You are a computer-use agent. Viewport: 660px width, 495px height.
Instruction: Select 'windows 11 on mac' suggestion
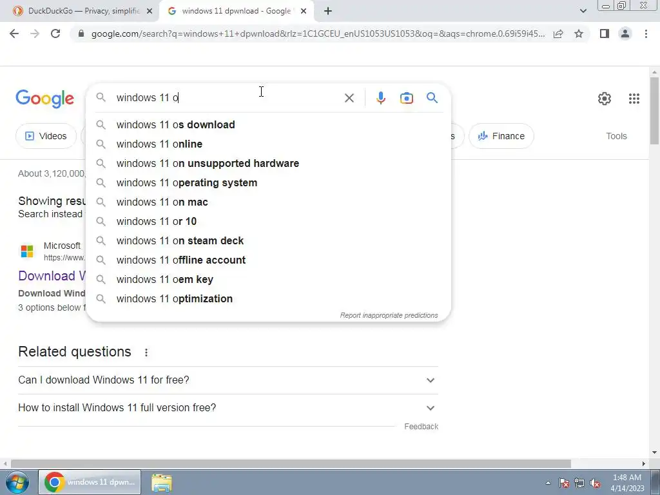point(268,202)
